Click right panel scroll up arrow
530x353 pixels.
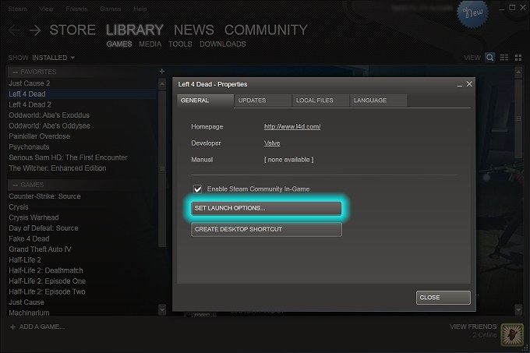[x=518, y=72]
